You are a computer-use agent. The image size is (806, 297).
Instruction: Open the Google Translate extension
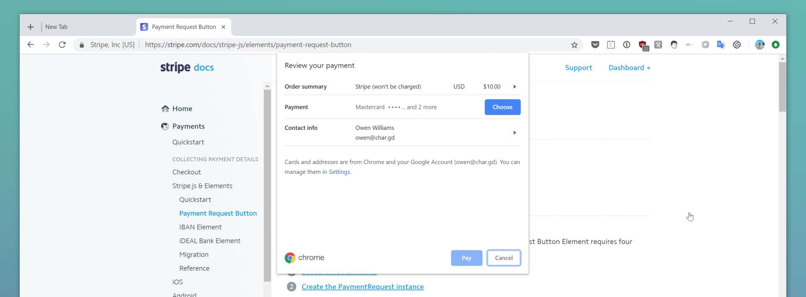point(721,44)
